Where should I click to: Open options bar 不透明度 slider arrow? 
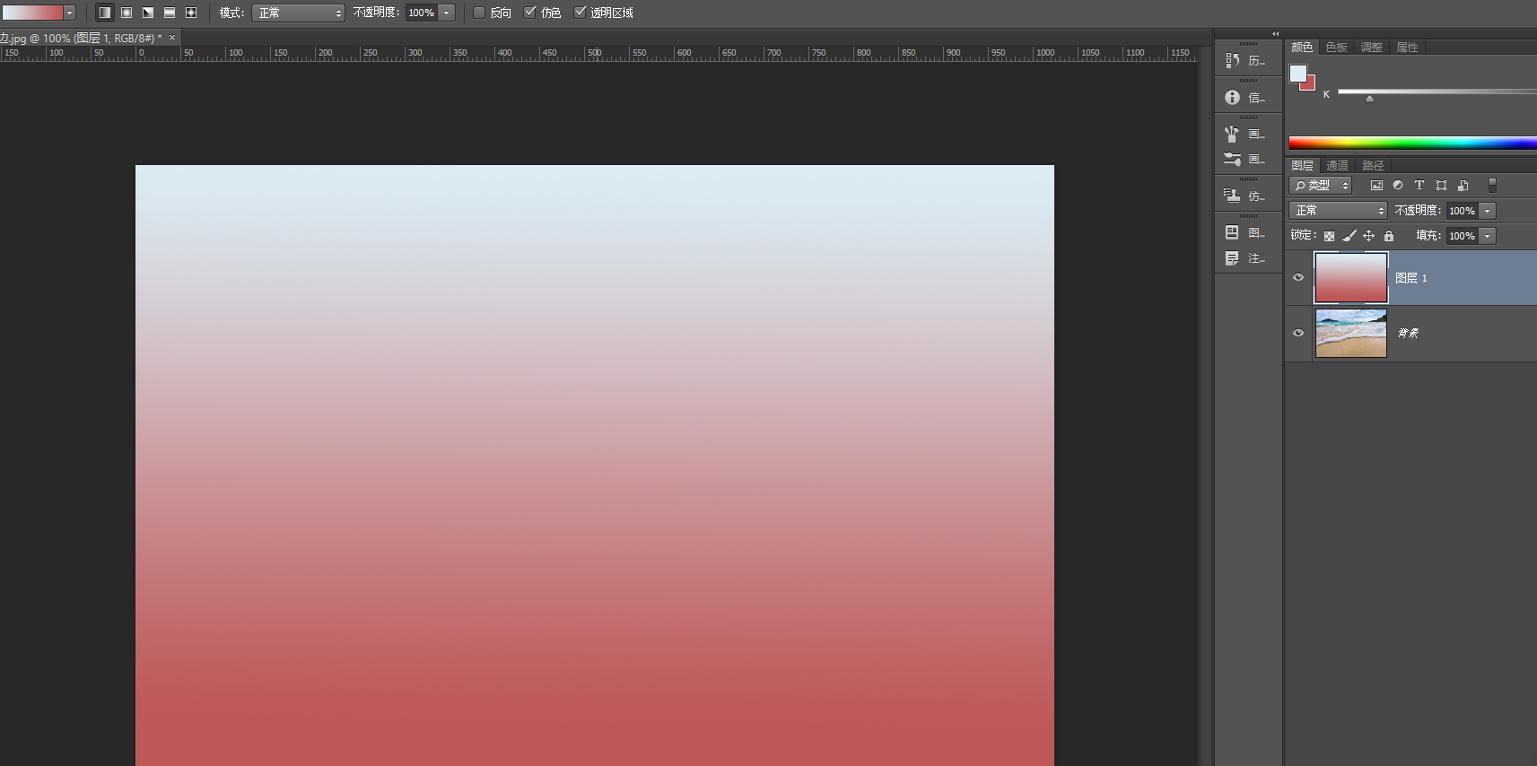coord(446,13)
